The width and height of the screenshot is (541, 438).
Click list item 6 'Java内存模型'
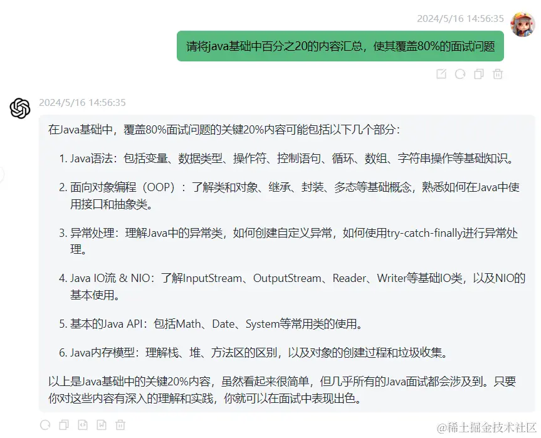pos(254,353)
